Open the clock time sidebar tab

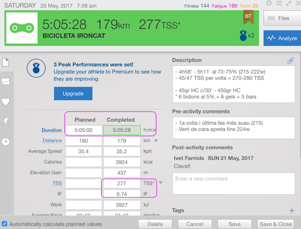tap(5, 141)
